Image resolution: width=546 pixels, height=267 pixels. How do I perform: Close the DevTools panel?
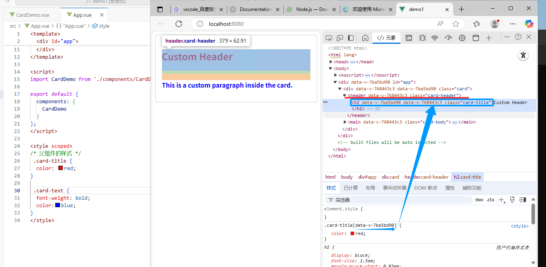[529, 37]
